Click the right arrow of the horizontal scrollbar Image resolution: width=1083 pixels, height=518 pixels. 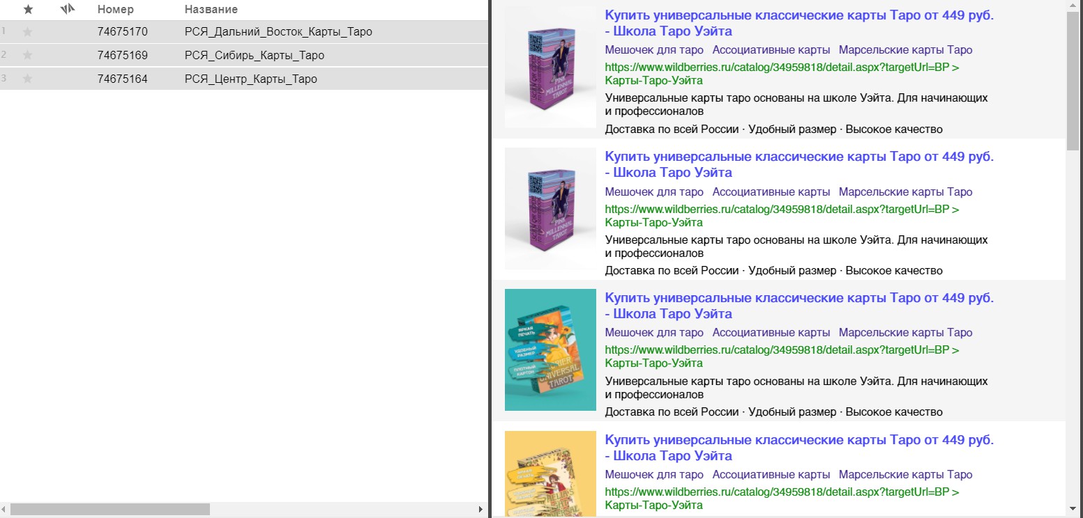coord(480,510)
